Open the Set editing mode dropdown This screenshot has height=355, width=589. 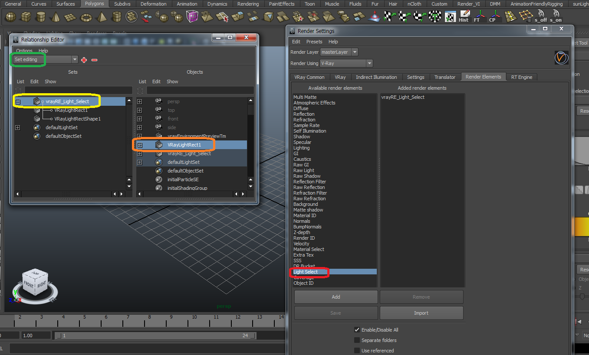pos(45,59)
